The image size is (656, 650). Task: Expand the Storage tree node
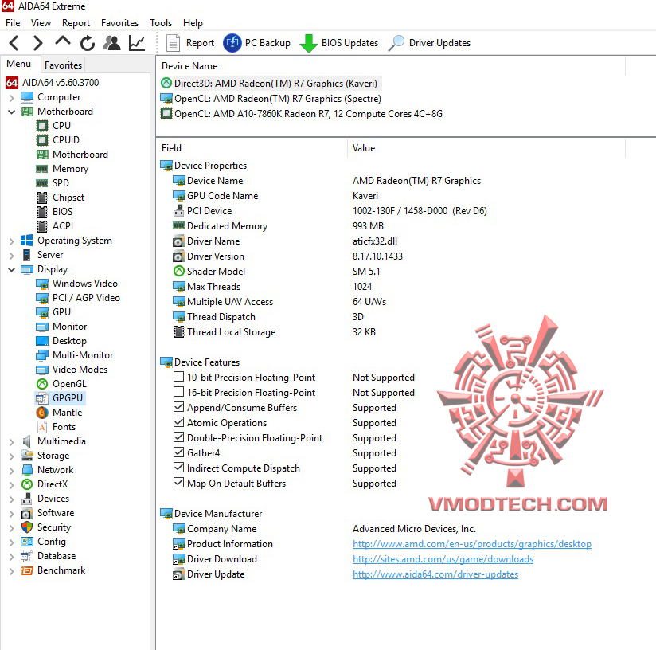coord(12,456)
